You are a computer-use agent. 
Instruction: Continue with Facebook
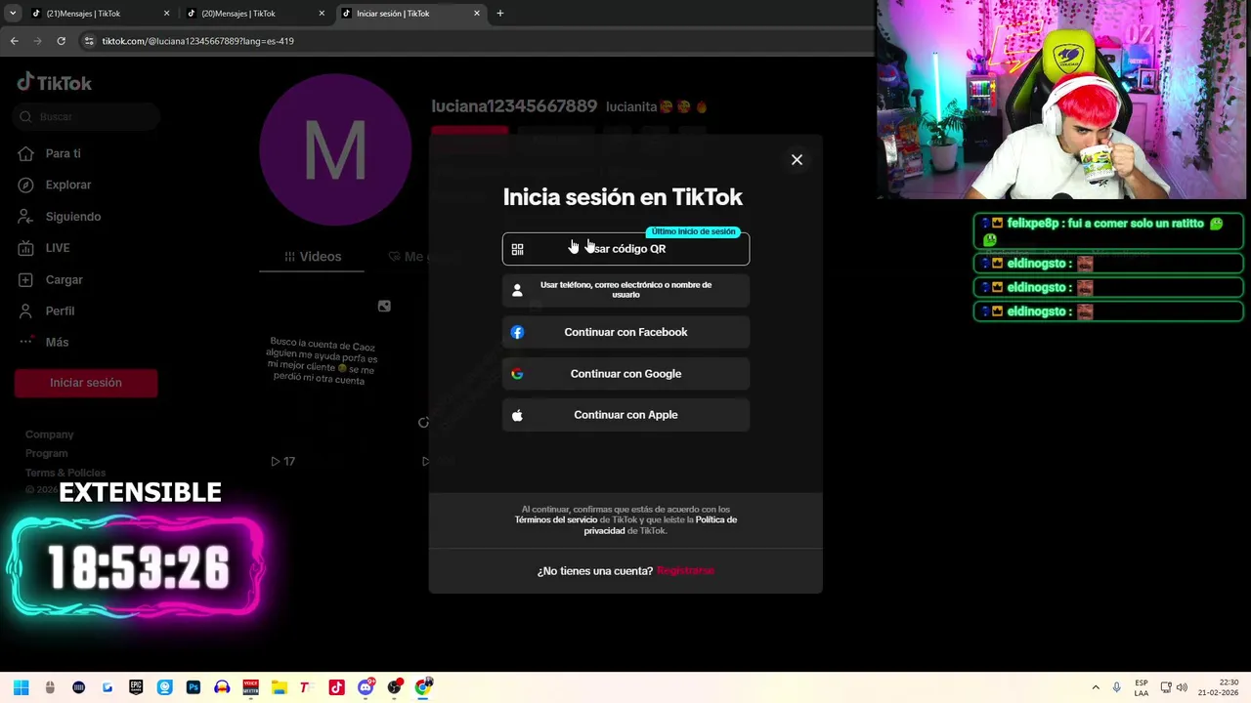(x=625, y=332)
